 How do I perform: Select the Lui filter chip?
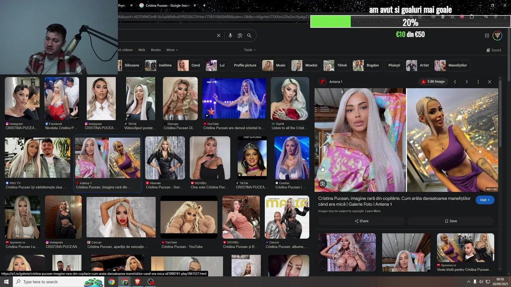pos(217,65)
